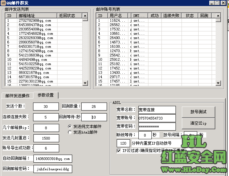Select the 发送html邮件 radio button
Viewport: 229px width, 176px height.
click(70, 132)
